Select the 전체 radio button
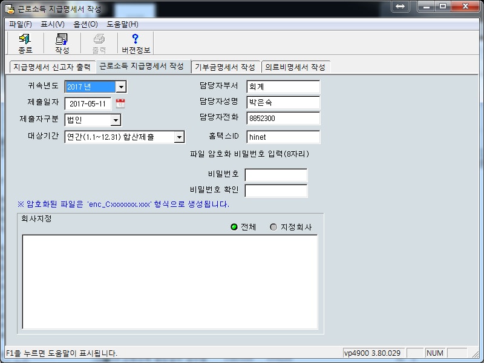 click(x=234, y=227)
